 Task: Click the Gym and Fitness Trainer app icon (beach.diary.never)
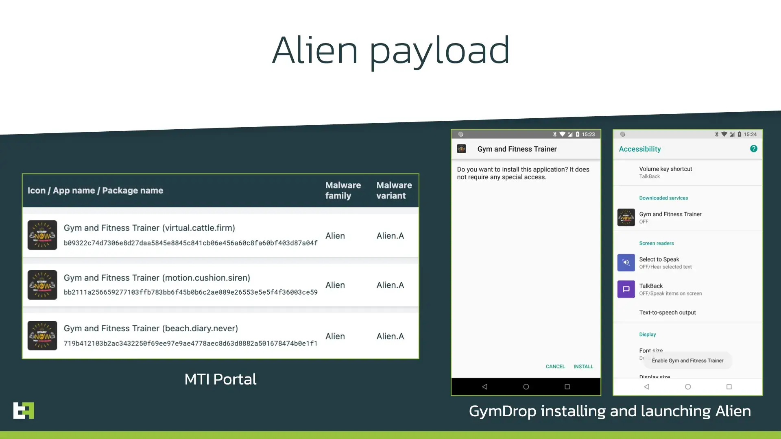coord(42,335)
